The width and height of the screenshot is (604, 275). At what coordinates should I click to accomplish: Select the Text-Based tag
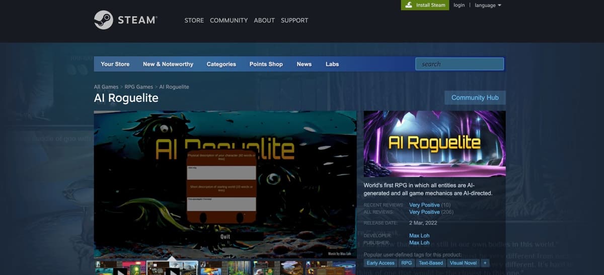click(431, 263)
